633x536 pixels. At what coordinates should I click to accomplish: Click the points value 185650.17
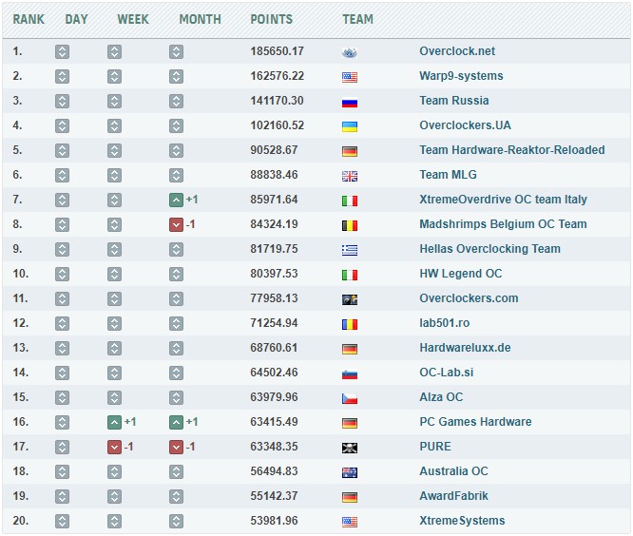pos(277,51)
